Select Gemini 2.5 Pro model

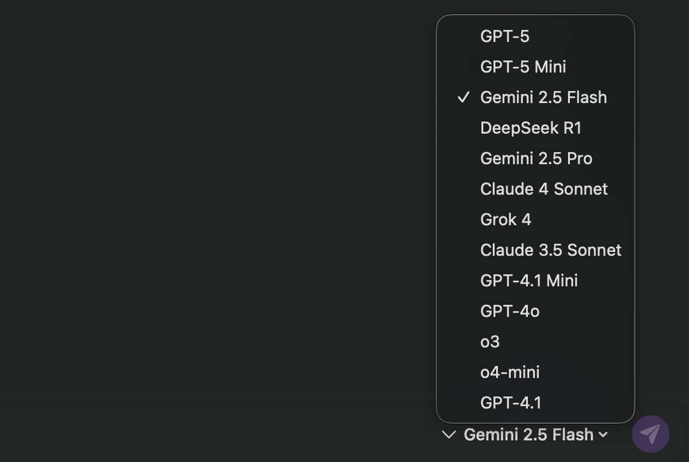[536, 158]
